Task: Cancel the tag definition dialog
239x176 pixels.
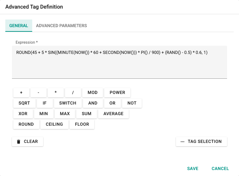Action: click(220, 169)
